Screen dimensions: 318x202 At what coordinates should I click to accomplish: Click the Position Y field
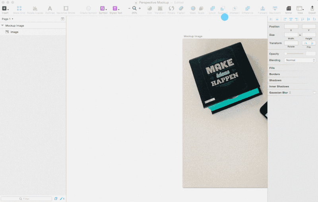pyautogui.click(x=309, y=26)
